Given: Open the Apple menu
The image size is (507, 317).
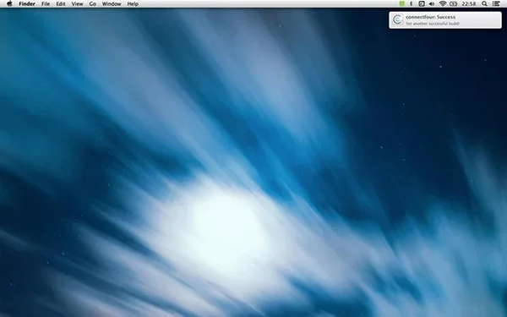Looking at the screenshot, I should pyautogui.click(x=9, y=4).
